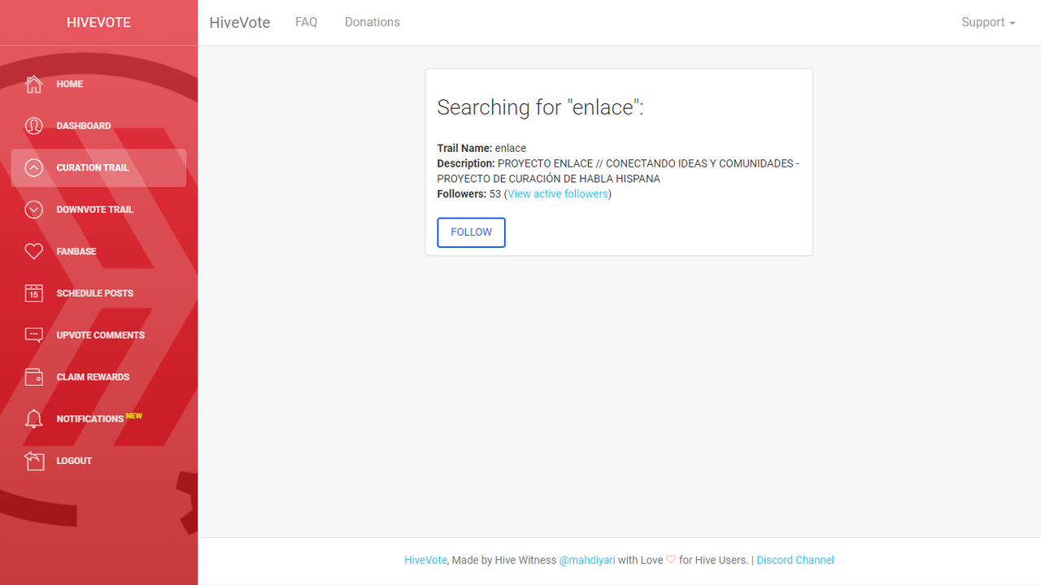The width and height of the screenshot is (1041, 585).
Task: Click the Upvote Comments chat bubble icon
Action: [33, 335]
